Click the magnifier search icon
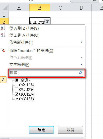Screen dimensions: 103x139 pyautogui.click(x=80, y=73)
